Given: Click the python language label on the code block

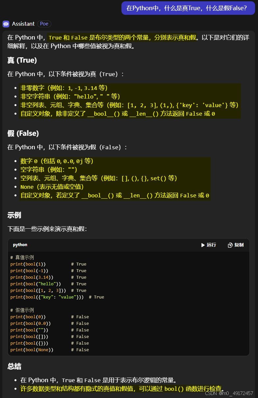Looking at the screenshot, I should (20, 245).
